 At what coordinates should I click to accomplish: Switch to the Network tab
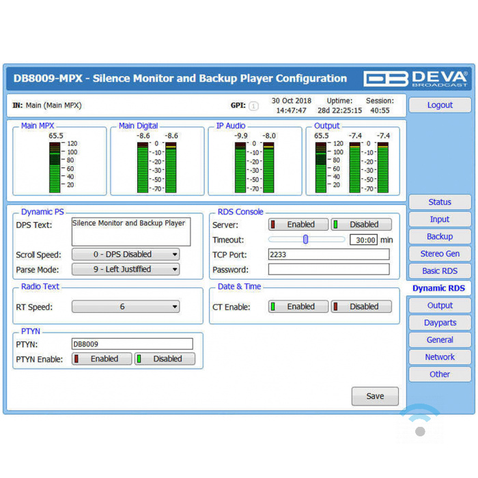(440, 357)
